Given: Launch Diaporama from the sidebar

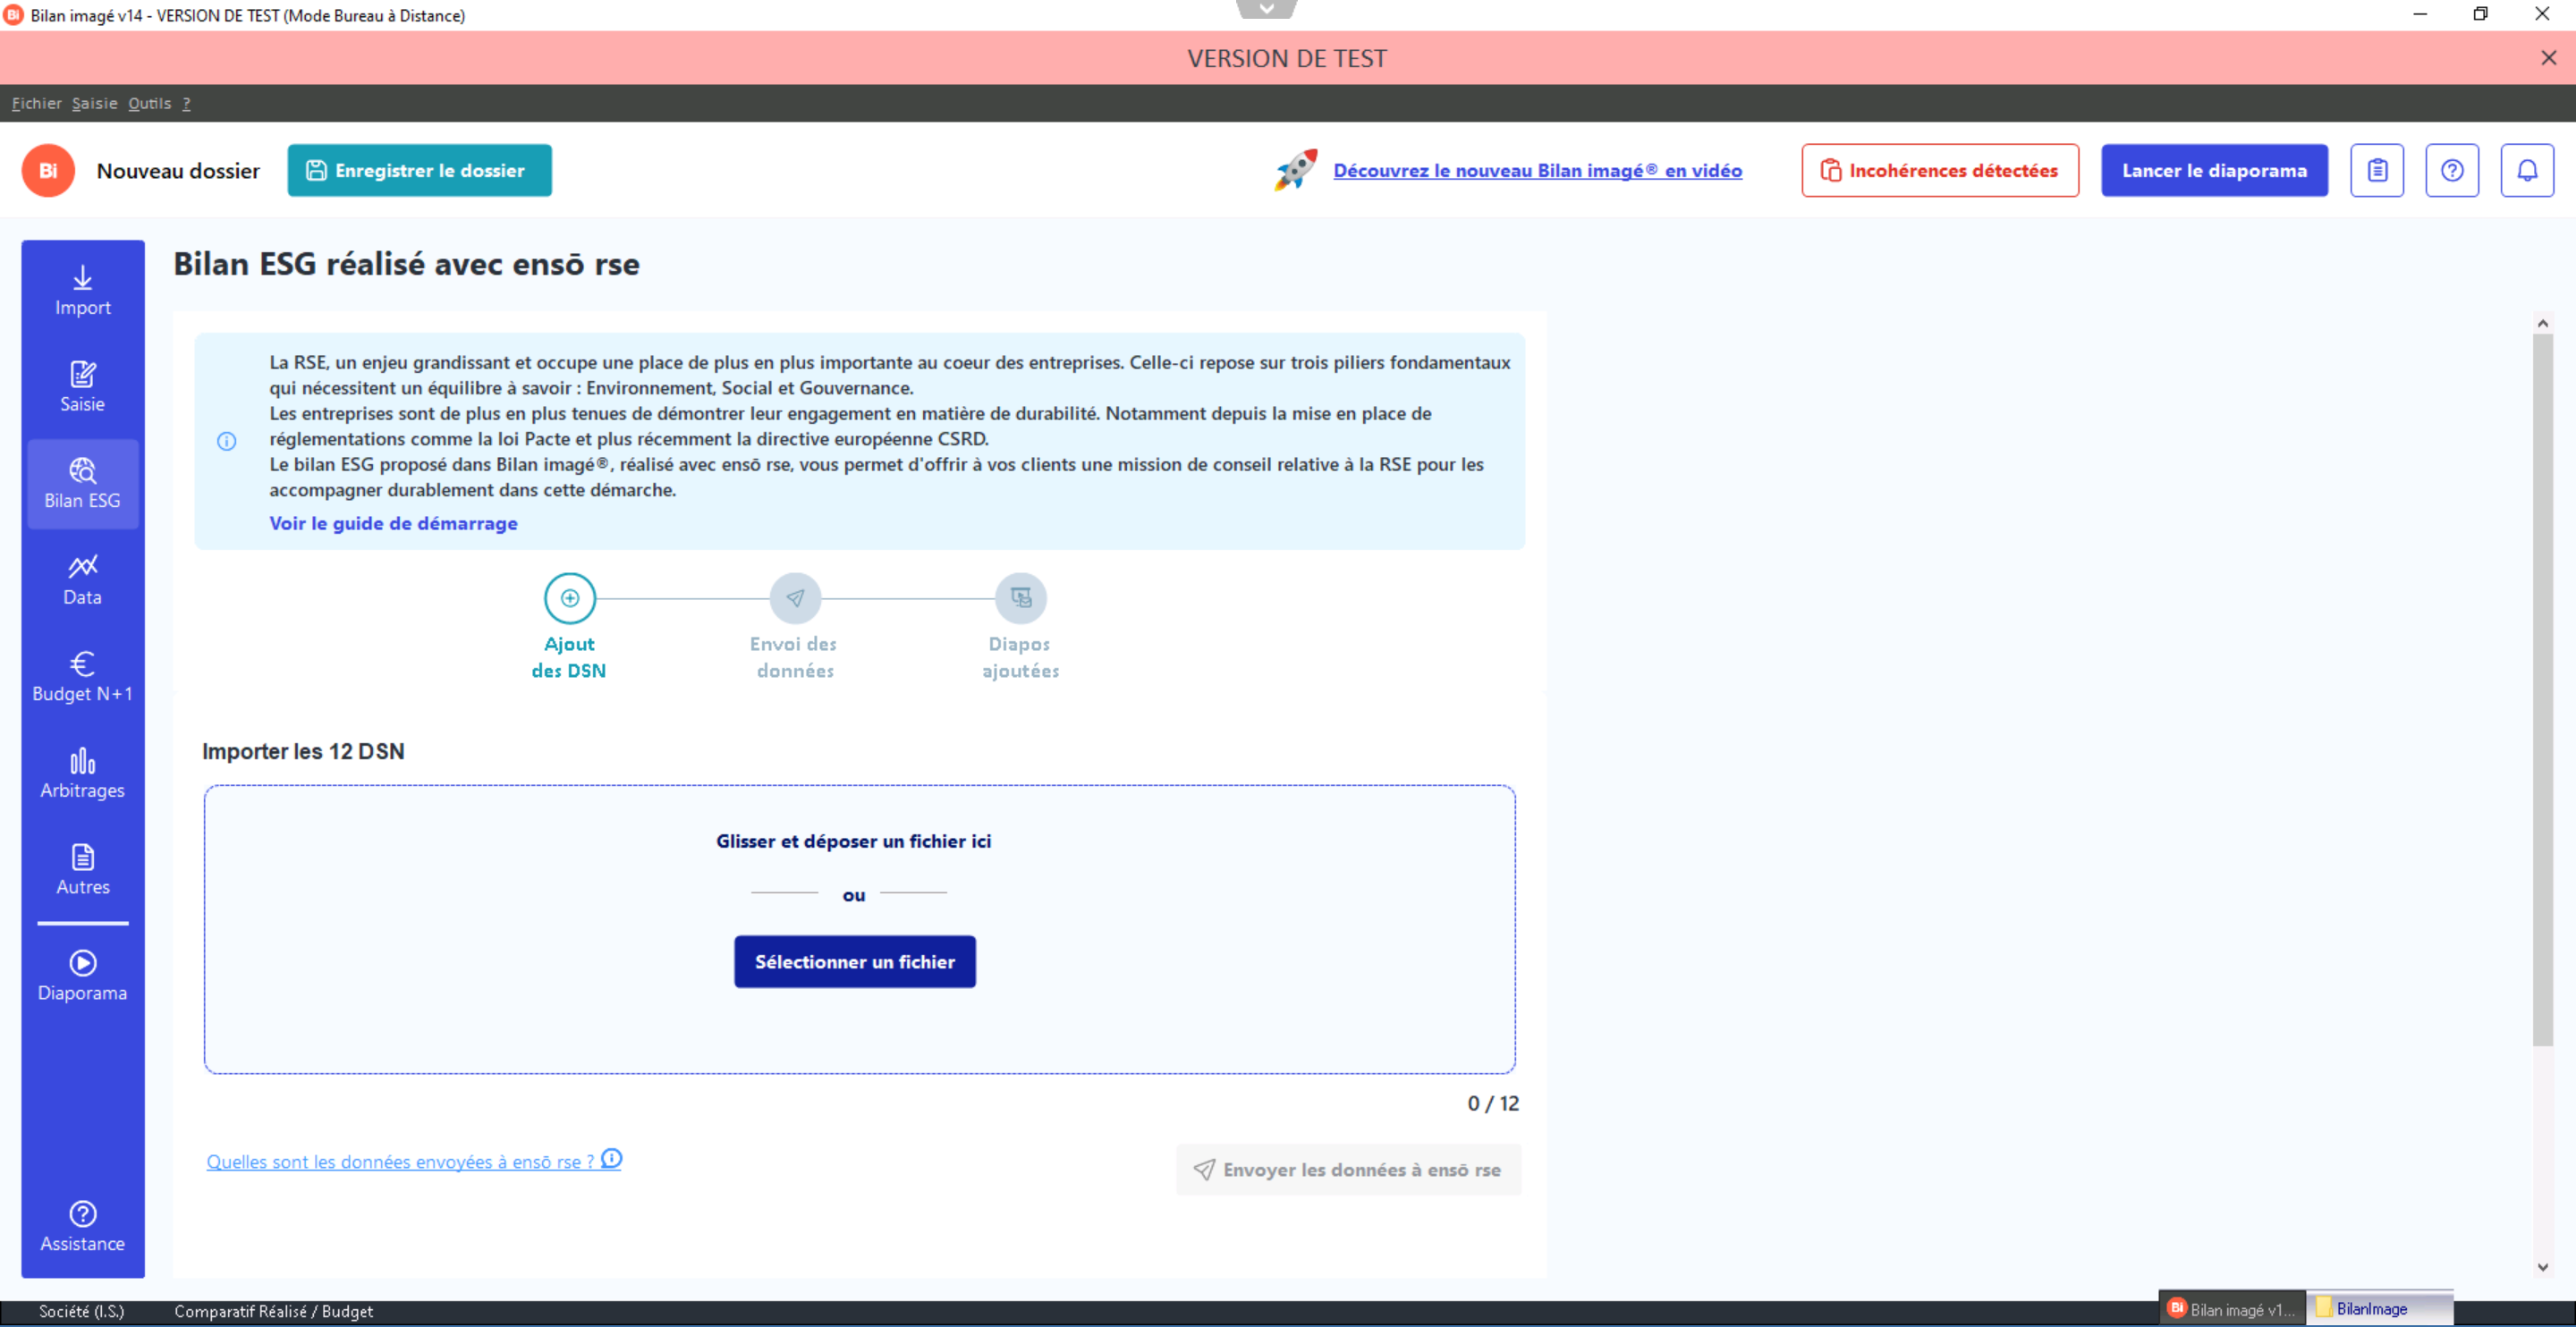Looking at the screenshot, I should 83,976.
